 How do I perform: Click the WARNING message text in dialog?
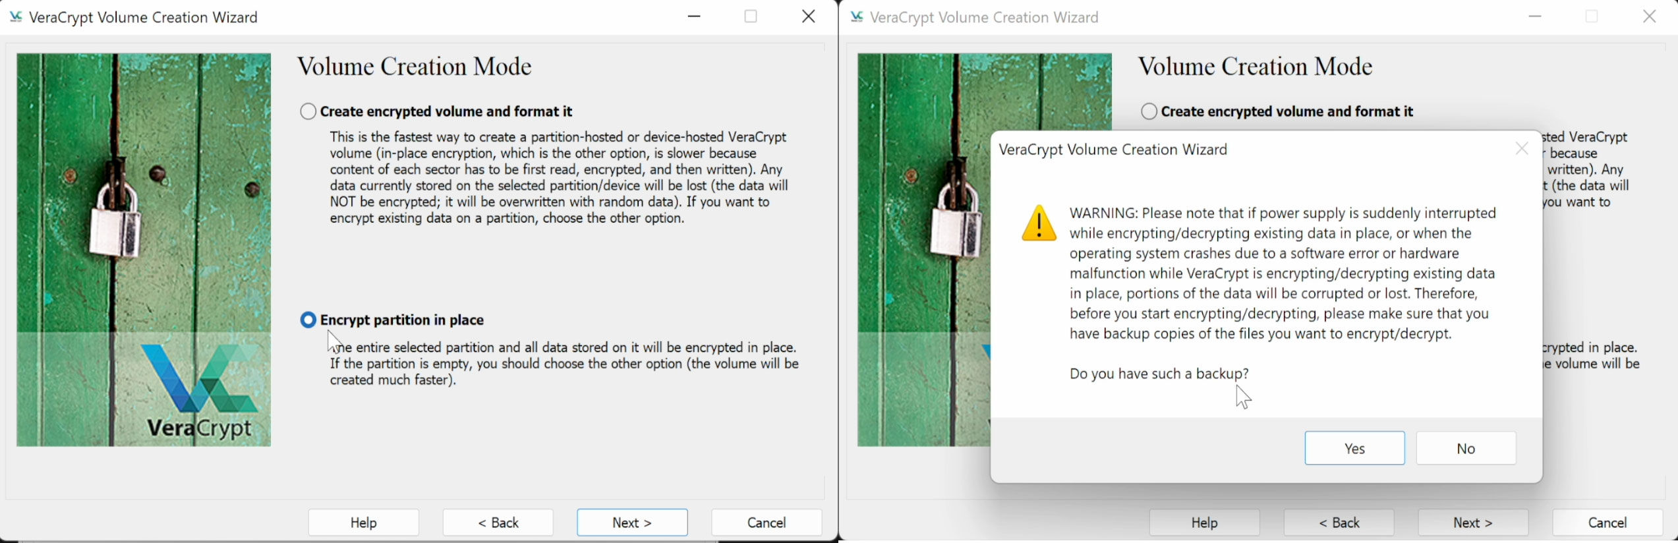[x=1283, y=273]
